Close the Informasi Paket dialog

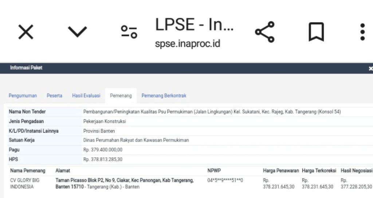point(370,68)
